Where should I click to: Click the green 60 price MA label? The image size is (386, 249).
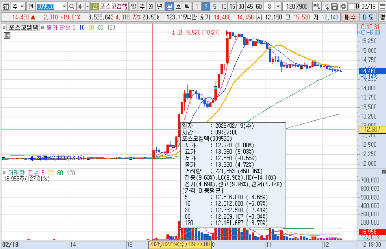point(100,27)
